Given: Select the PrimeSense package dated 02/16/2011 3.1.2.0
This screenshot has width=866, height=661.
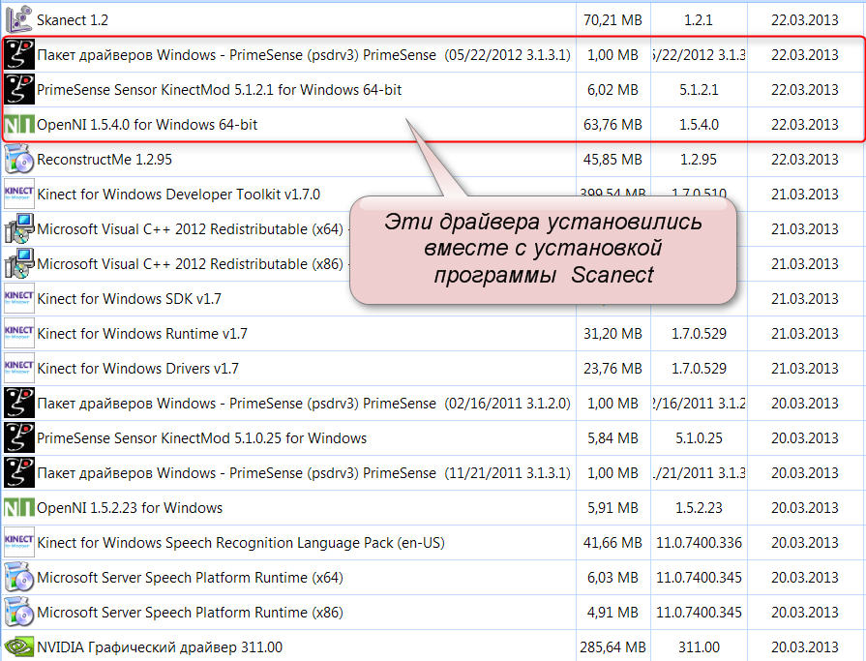Looking at the screenshot, I should [x=304, y=404].
